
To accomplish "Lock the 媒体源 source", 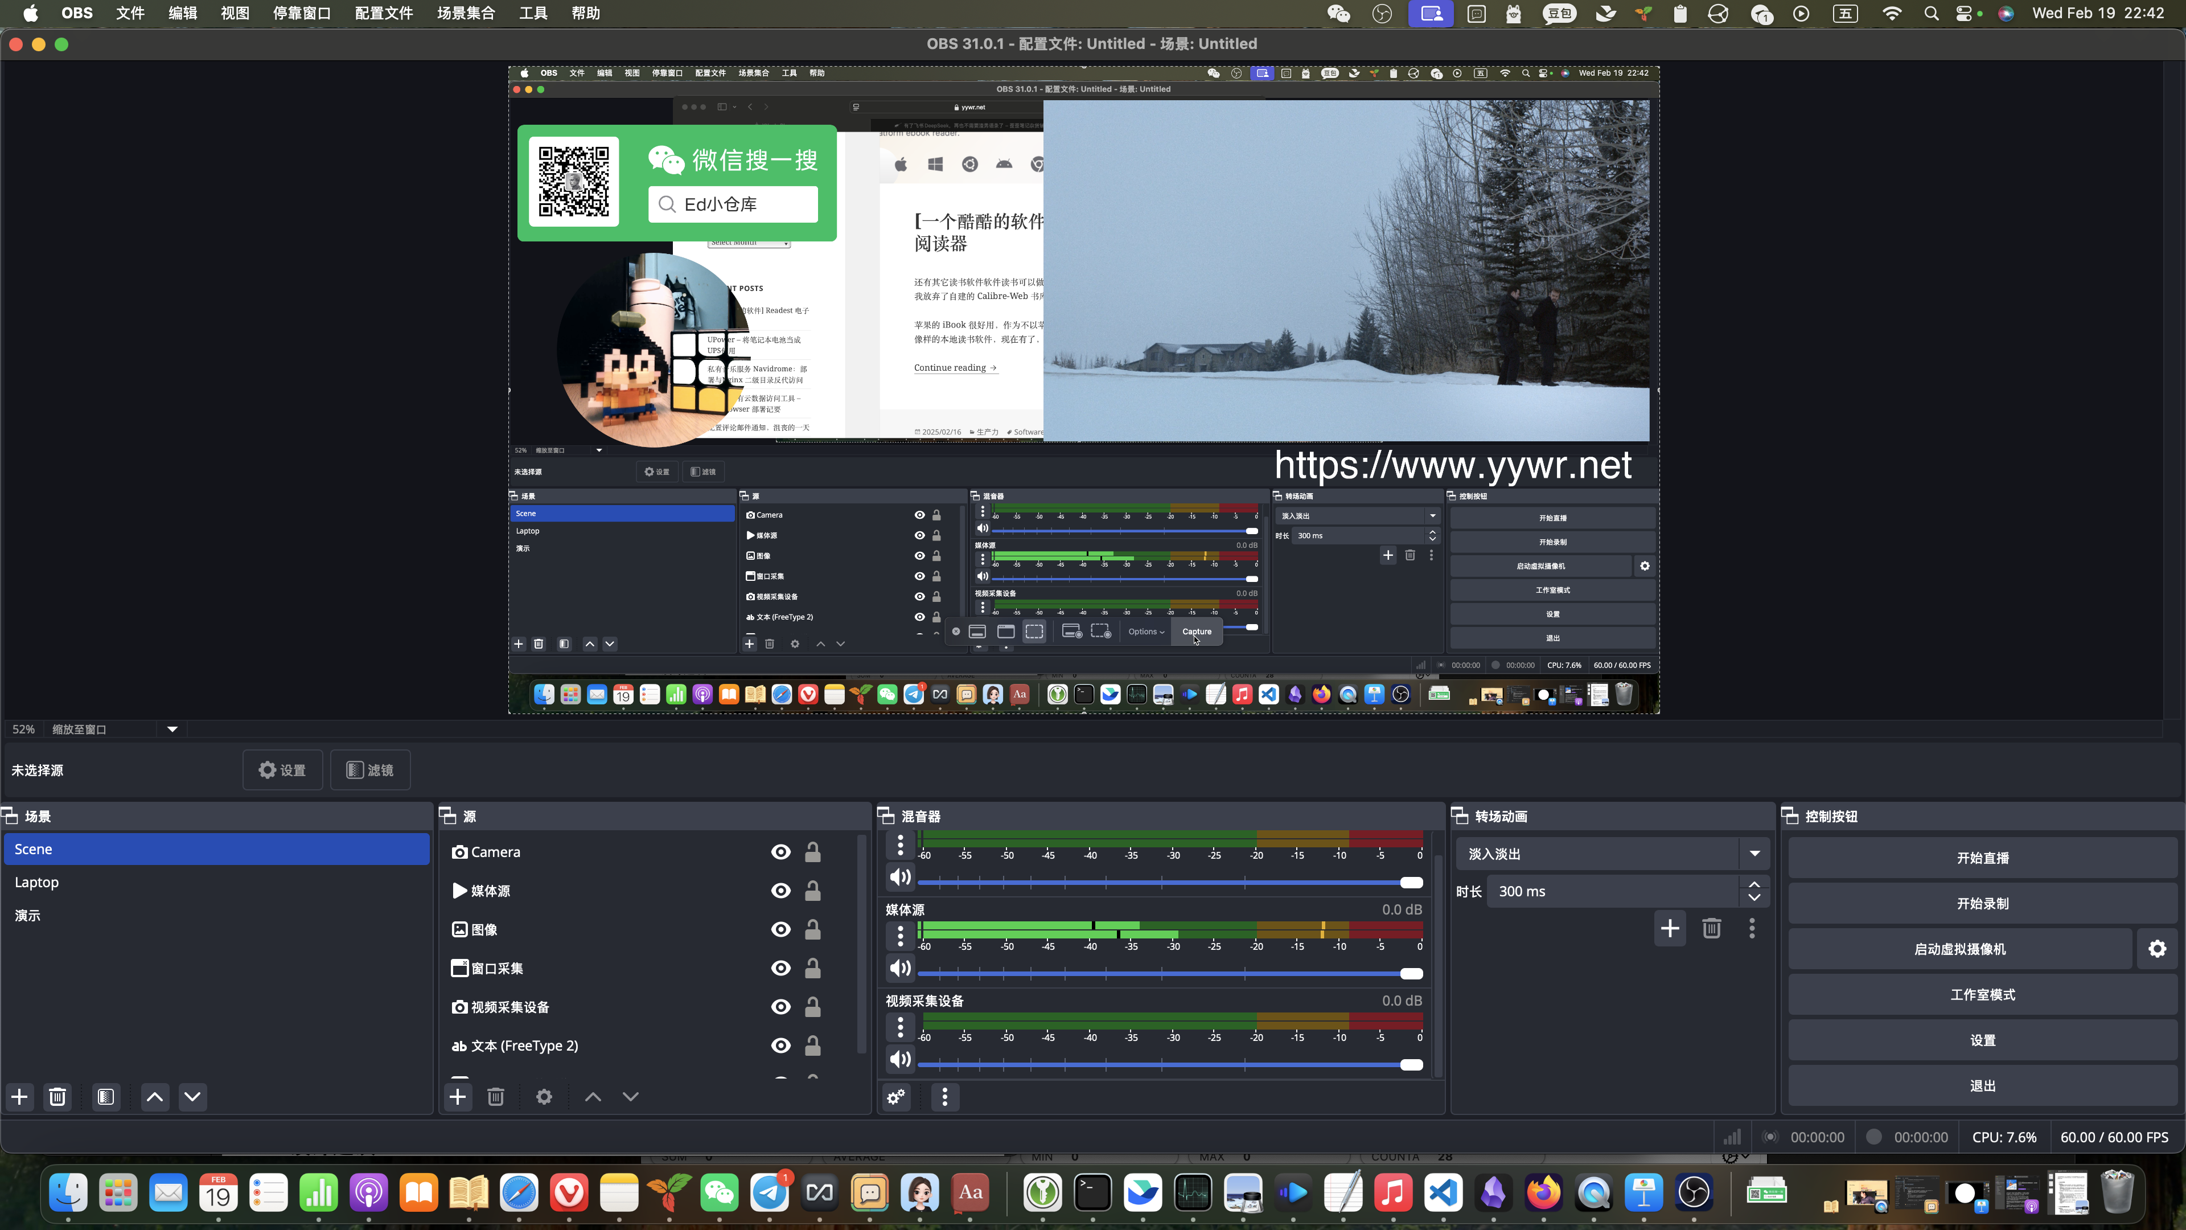I will tap(812, 891).
